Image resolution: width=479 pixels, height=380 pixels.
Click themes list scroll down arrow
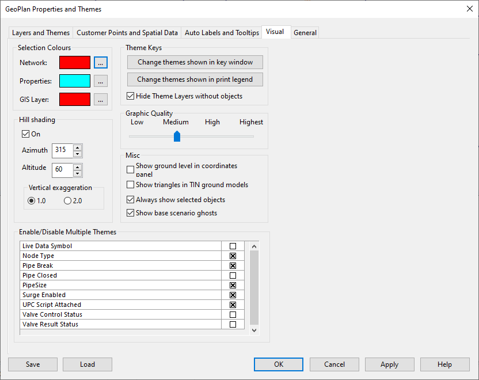(254, 330)
